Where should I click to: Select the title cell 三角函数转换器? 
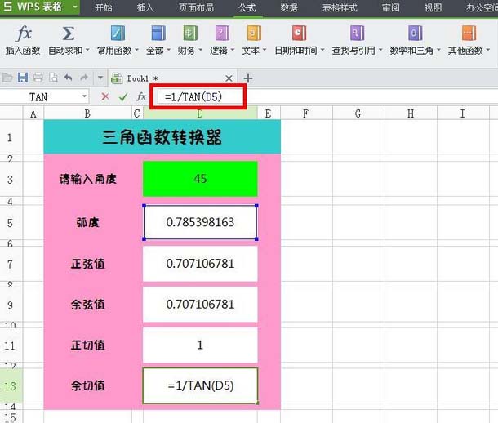pyautogui.click(x=162, y=137)
